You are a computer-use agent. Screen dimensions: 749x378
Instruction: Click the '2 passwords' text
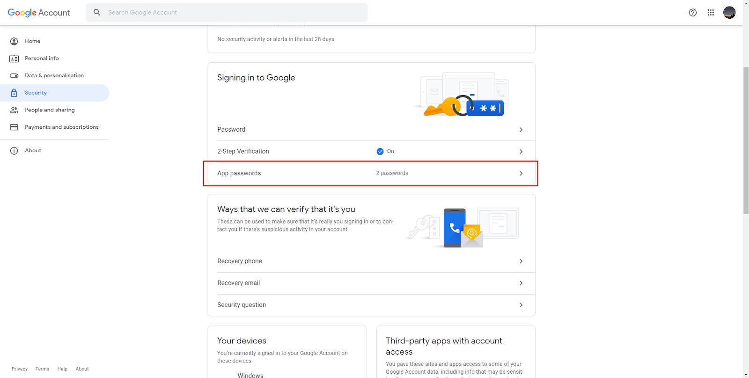pyautogui.click(x=392, y=173)
